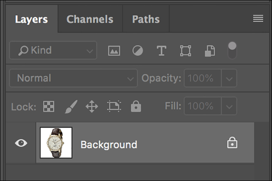Filter for type layers icon

[x=161, y=51]
